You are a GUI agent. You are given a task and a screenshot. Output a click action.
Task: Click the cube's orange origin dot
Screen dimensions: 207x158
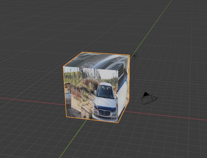(x=99, y=85)
